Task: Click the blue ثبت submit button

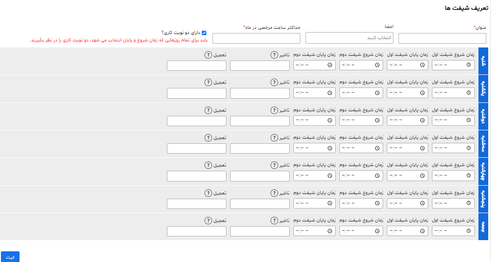Action: coord(10,257)
